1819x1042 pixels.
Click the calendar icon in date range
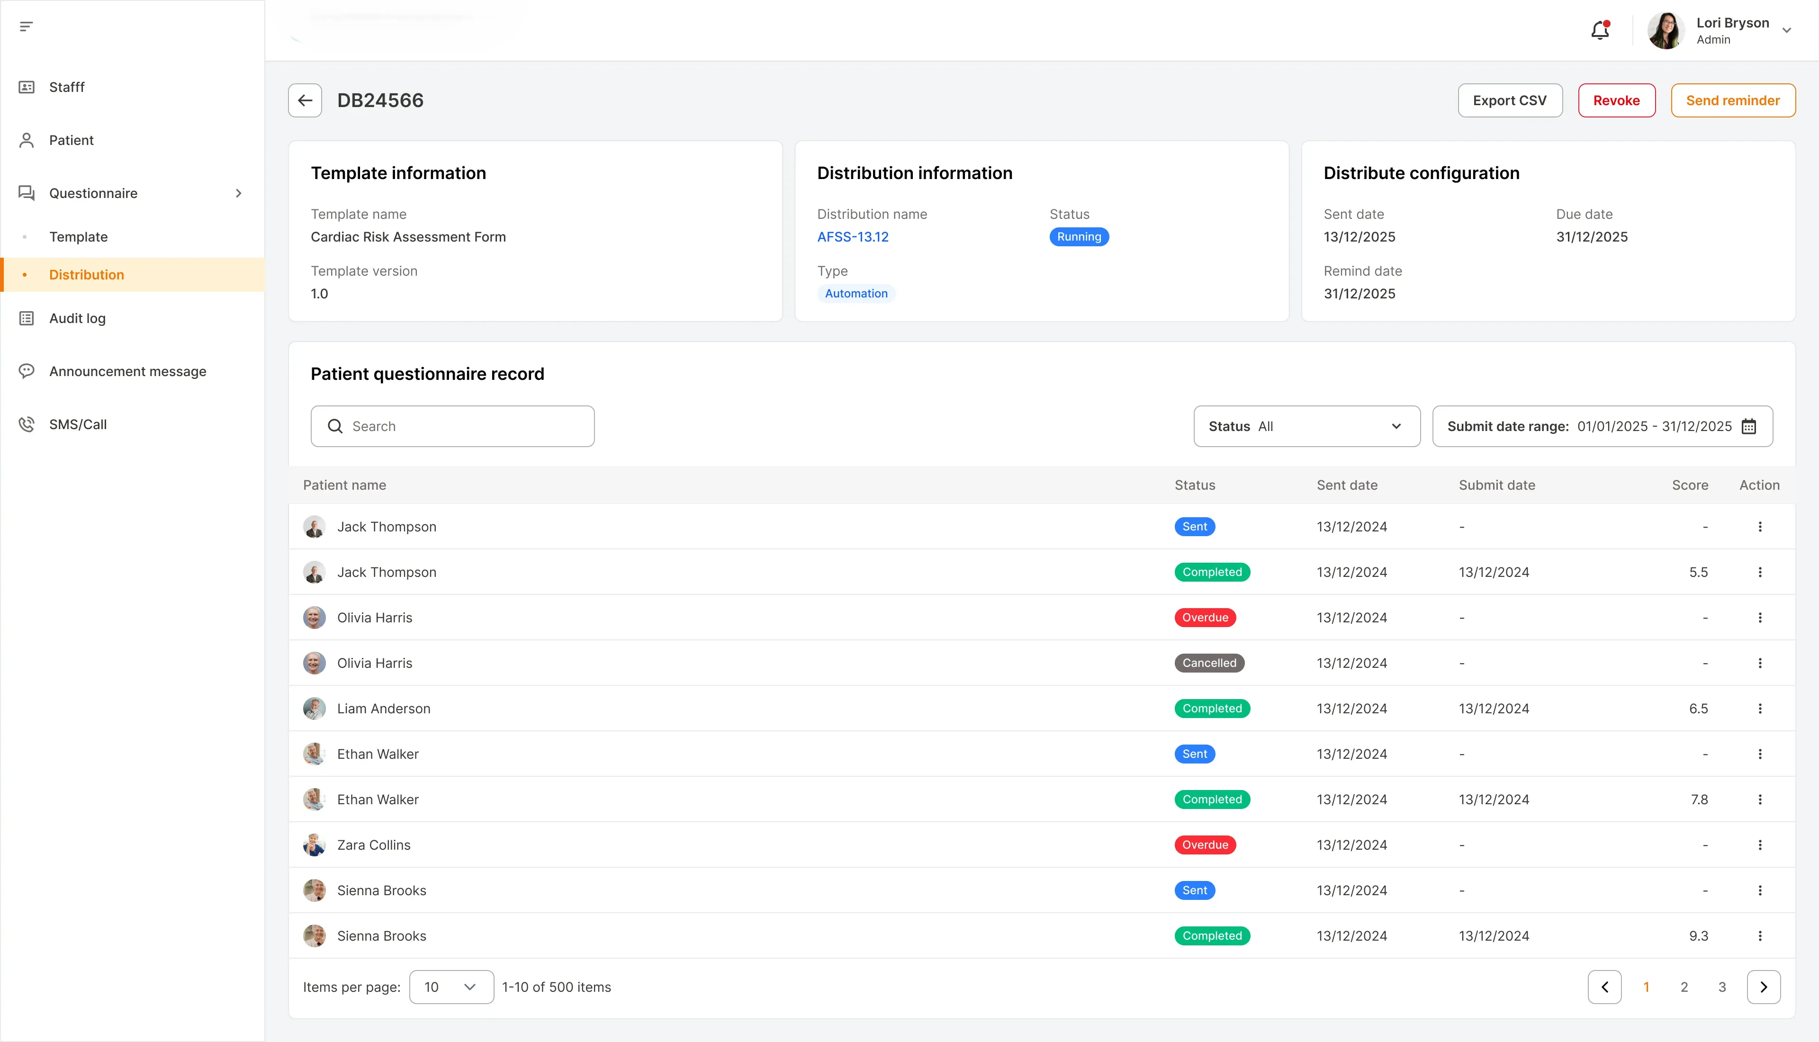(1749, 427)
